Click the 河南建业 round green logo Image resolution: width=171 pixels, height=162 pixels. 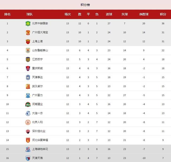28,104
